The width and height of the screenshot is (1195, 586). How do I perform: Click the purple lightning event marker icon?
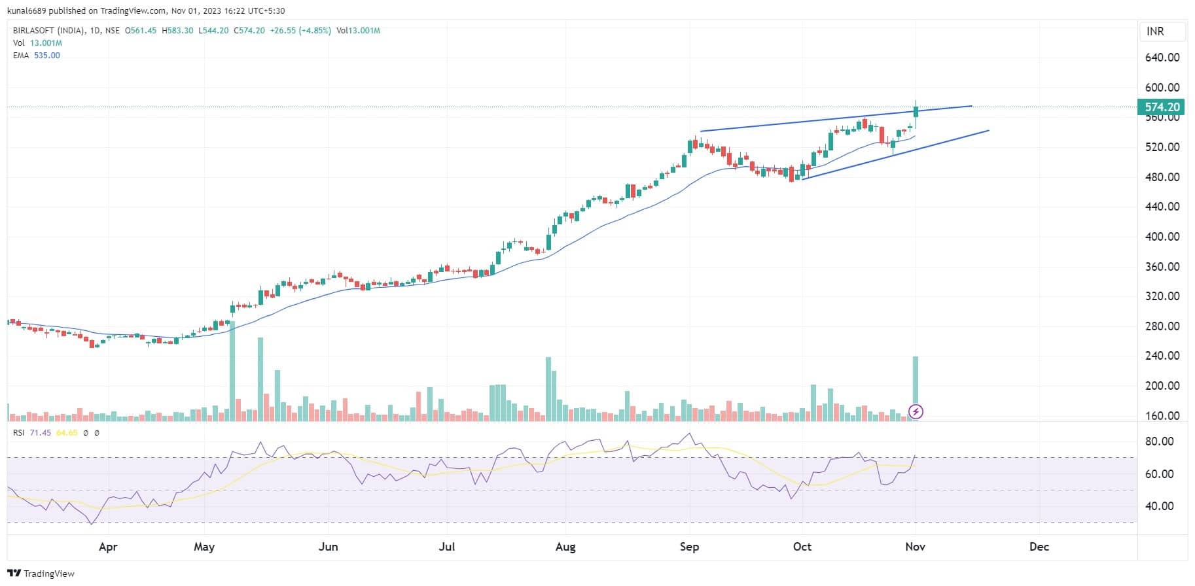[x=916, y=411]
